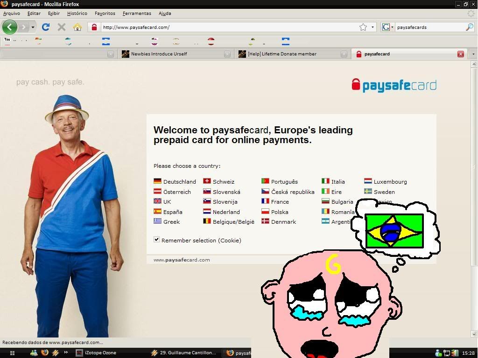Image resolution: width=478 pixels, height=358 pixels.
Task: Click the Spanish flag icon beside España
Action: click(x=158, y=212)
